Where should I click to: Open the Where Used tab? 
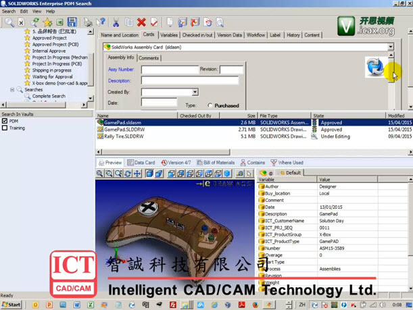(x=287, y=163)
